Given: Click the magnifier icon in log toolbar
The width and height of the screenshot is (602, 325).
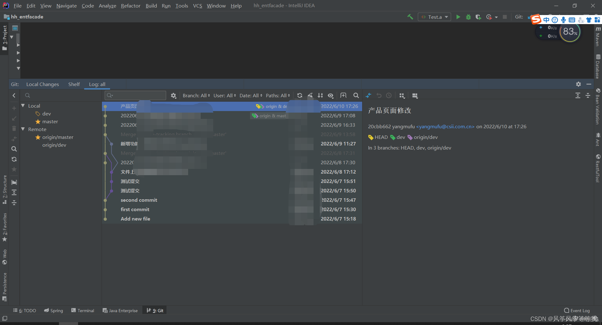Looking at the screenshot, I should (x=356, y=95).
